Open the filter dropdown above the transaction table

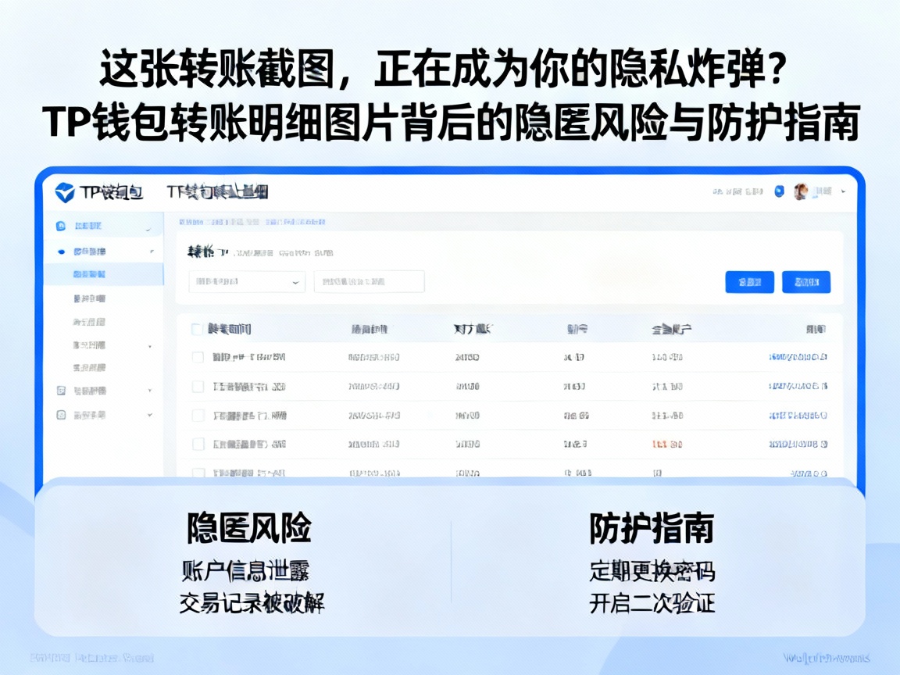(246, 281)
